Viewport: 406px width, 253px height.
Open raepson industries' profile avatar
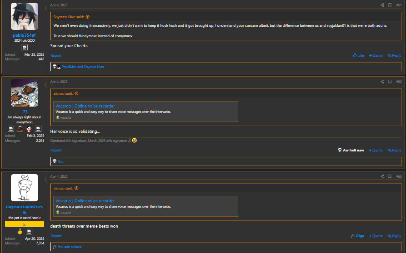tap(25, 188)
